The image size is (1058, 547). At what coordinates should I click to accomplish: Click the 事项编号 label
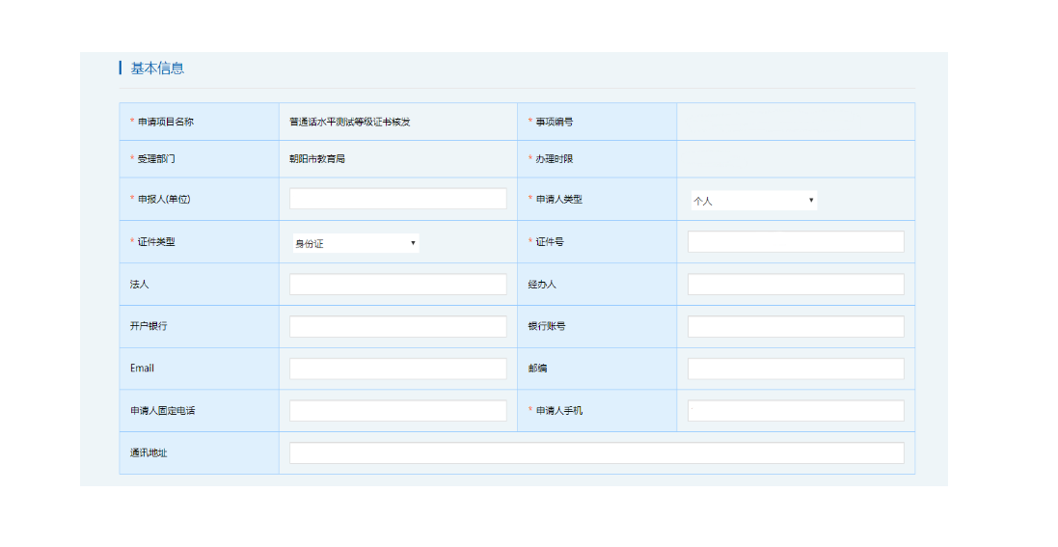tap(554, 123)
